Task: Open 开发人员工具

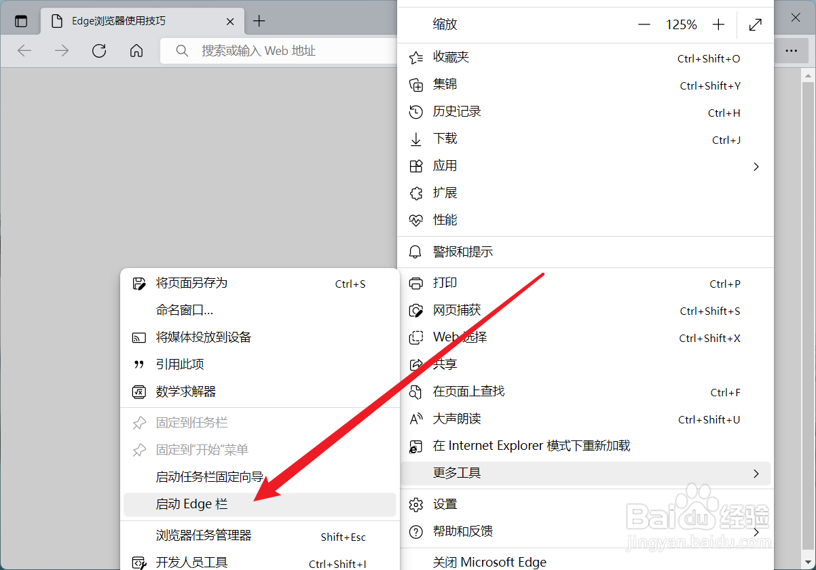Action: click(259, 563)
